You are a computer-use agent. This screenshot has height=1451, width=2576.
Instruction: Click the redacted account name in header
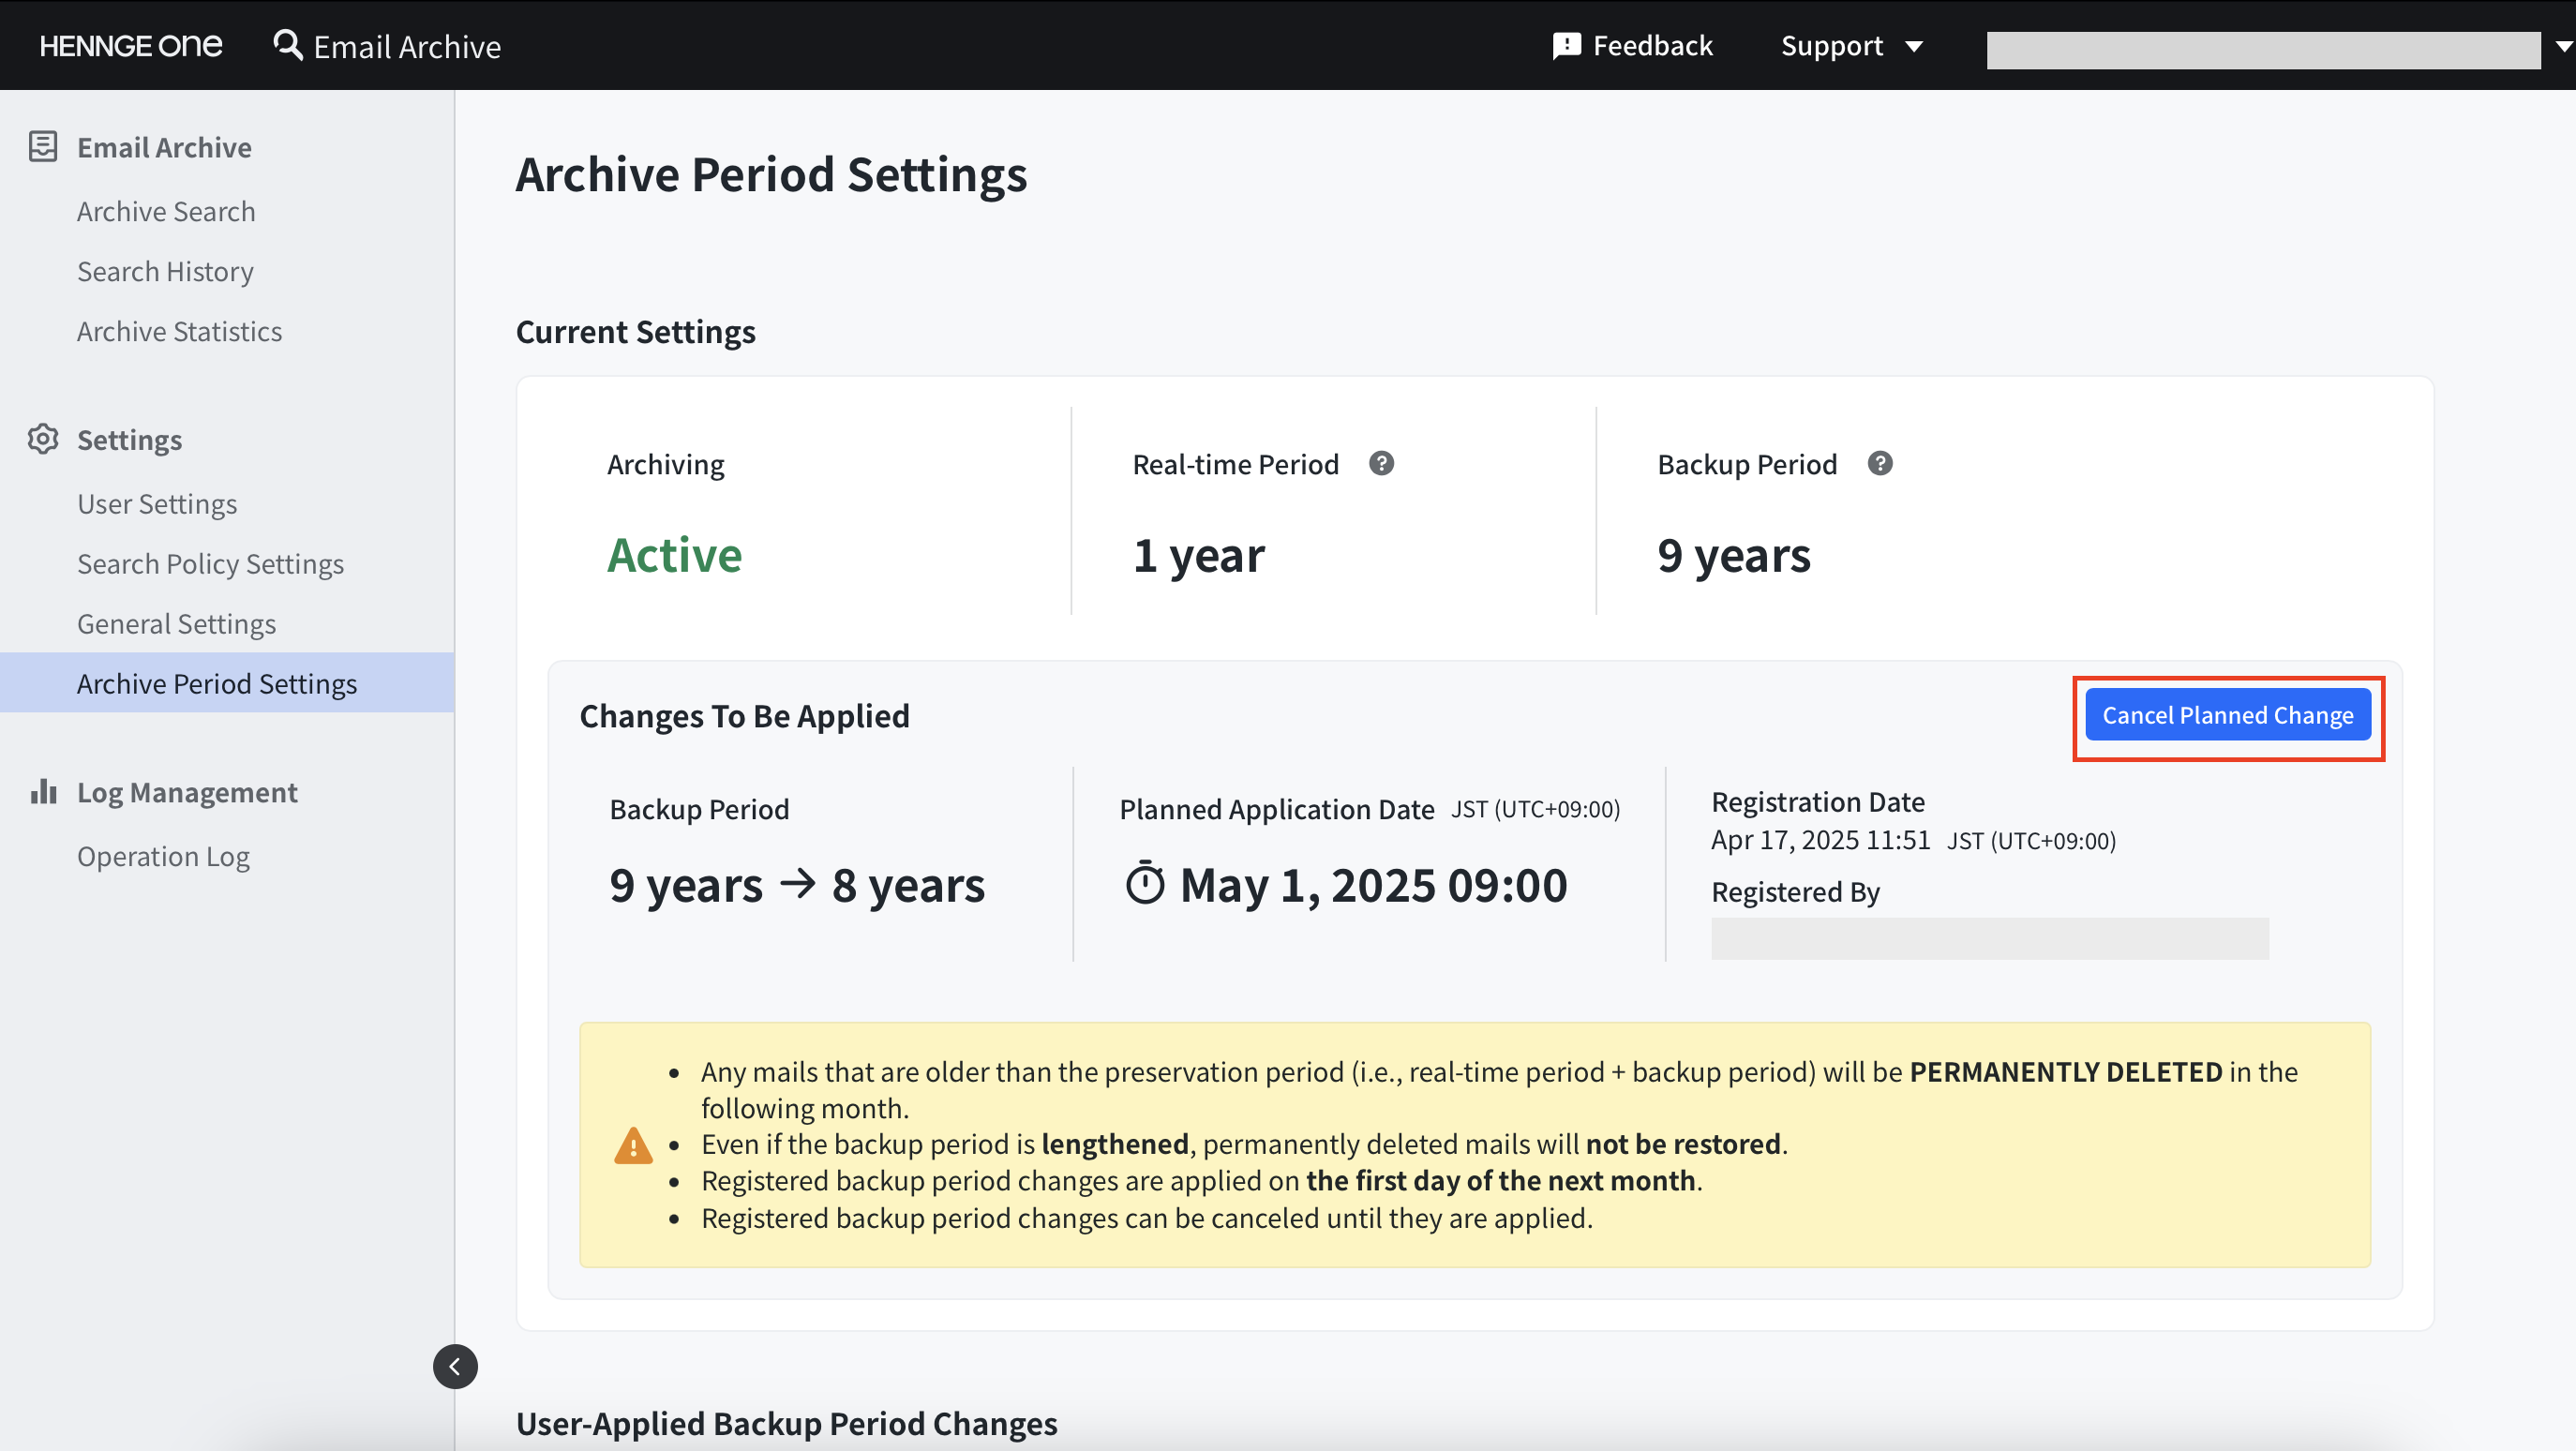click(2263, 50)
